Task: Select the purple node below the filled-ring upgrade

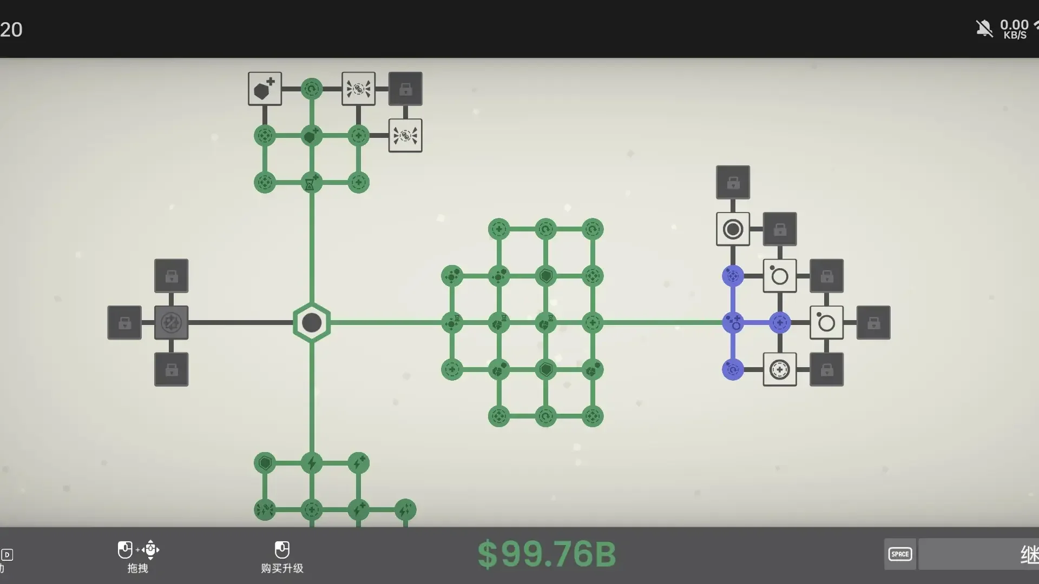Action: point(733,276)
